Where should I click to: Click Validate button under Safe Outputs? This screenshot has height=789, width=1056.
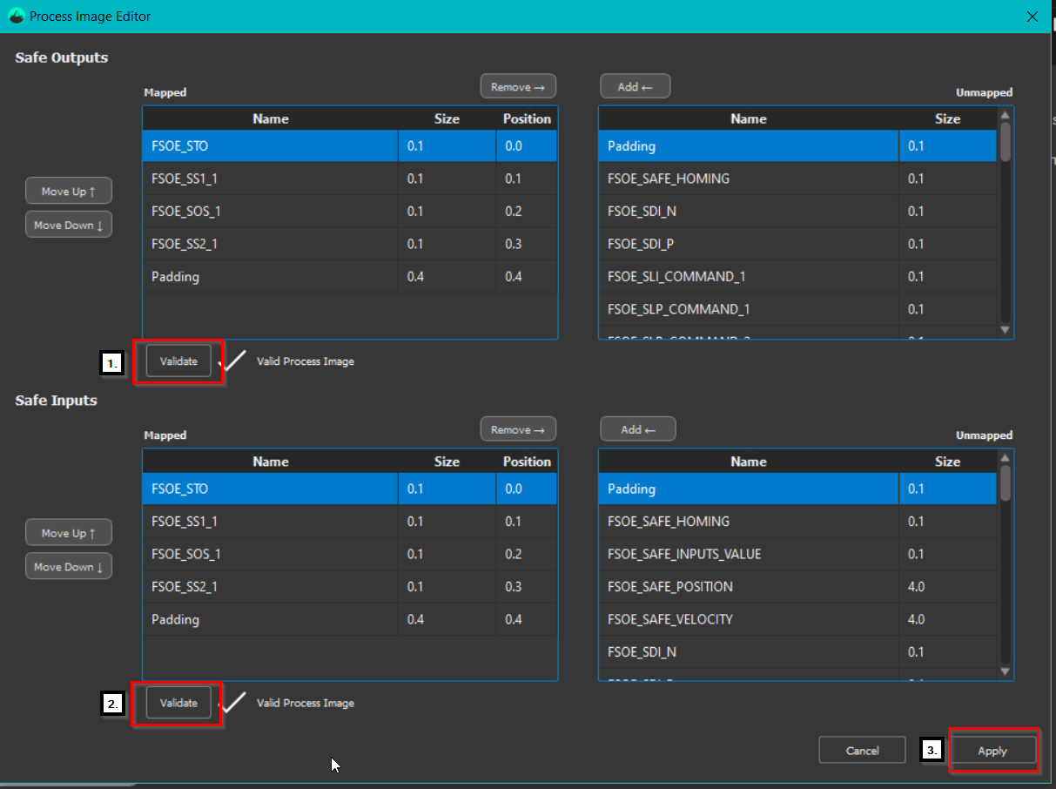point(178,361)
